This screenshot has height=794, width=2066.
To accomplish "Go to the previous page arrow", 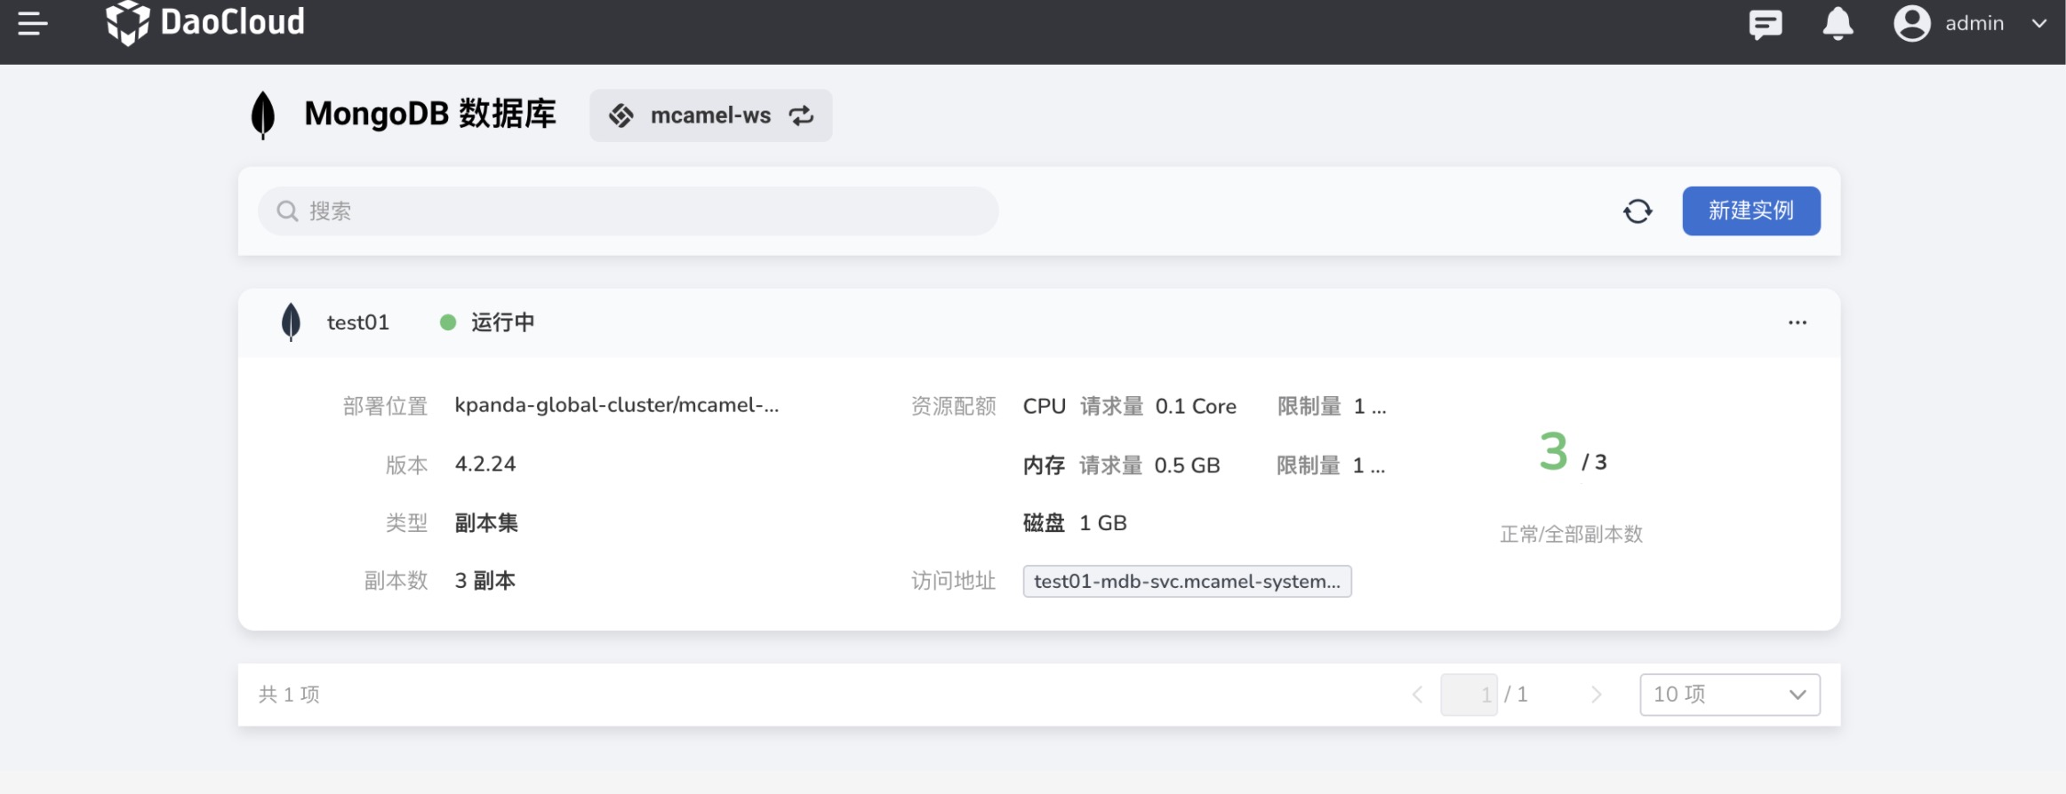I will click(1417, 695).
